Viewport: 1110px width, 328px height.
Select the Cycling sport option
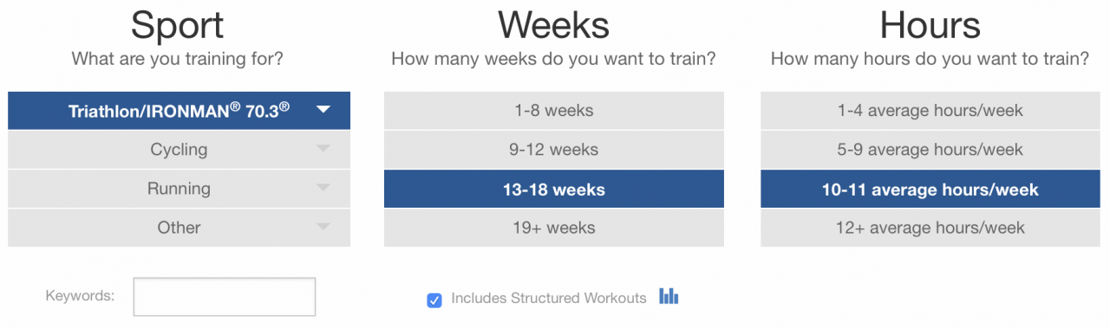179,150
